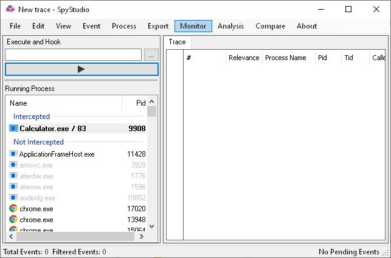Click the Pid value 11428
Screen dimensions: 391x258
coord(136,154)
